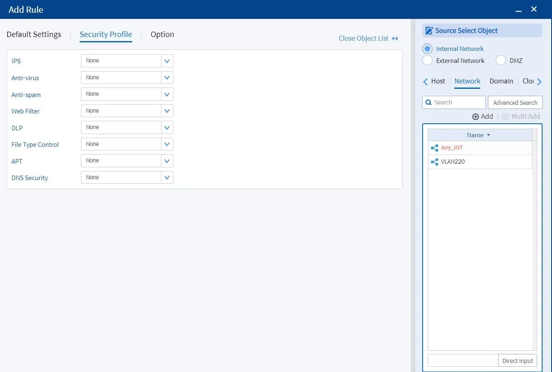Open the DNS Security profile dropdown
This screenshot has width=552, height=372.
click(x=167, y=178)
